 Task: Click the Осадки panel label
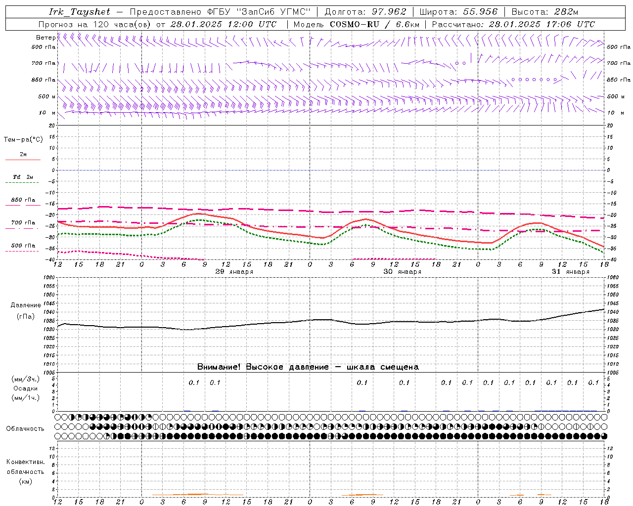coord(26,388)
